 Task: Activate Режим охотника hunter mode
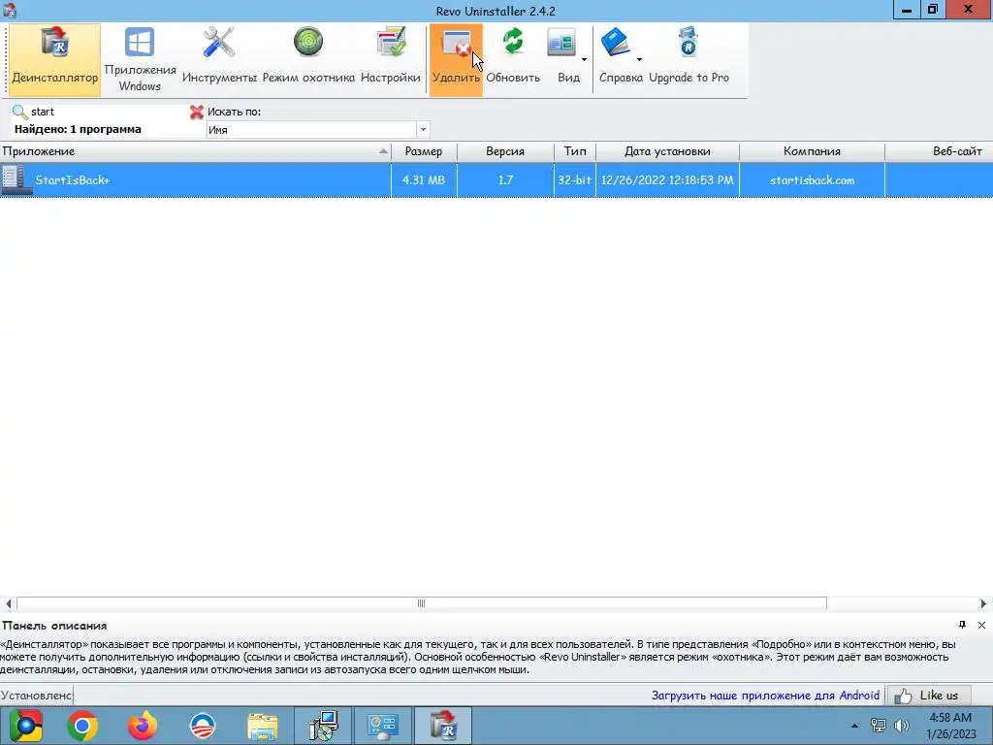pyautogui.click(x=308, y=60)
